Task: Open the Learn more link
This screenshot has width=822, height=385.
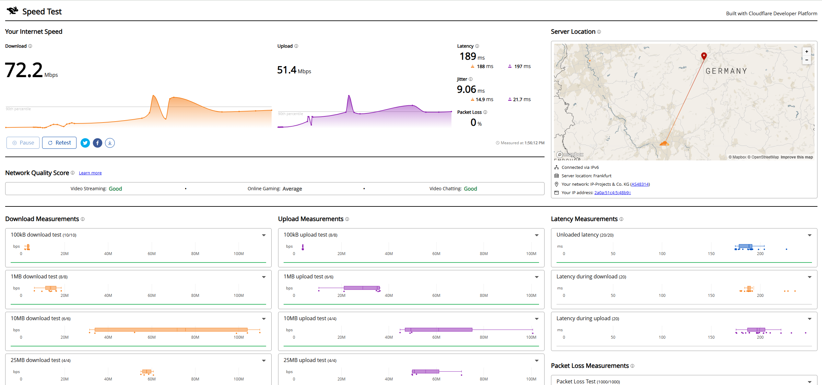Action: (x=90, y=173)
